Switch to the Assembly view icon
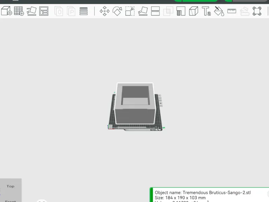 pos(257,11)
